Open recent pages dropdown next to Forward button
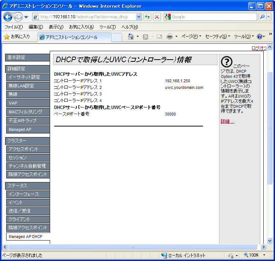The width and height of the screenshot is (275, 261). tap(26, 17)
